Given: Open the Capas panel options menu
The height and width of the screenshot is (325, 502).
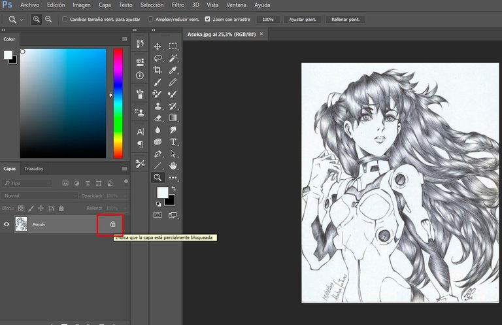Looking at the screenshot, I should coord(125,169).
